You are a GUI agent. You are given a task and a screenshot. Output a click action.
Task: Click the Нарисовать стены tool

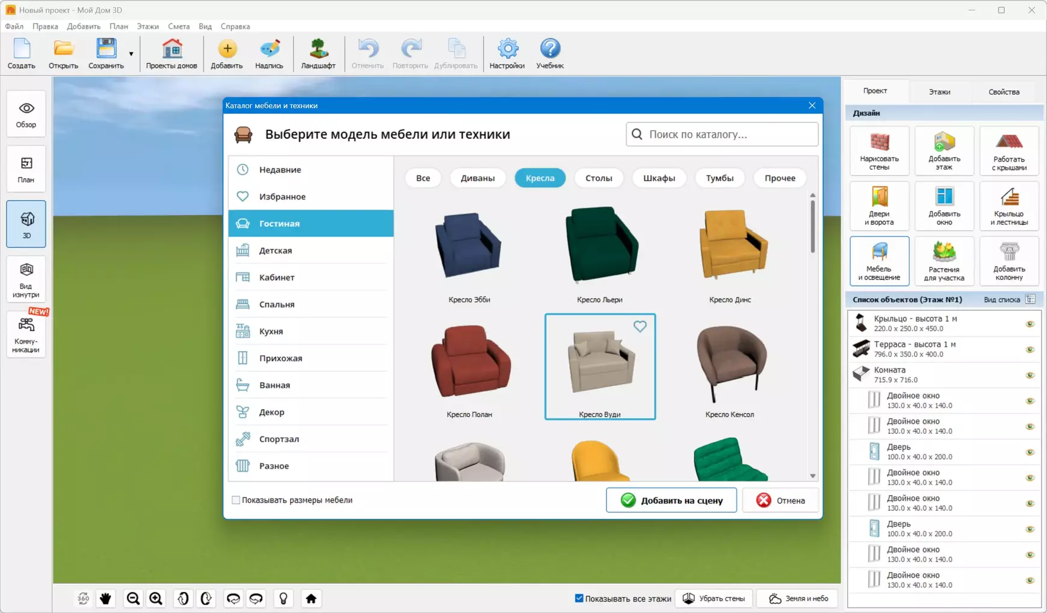coord(879,150)
